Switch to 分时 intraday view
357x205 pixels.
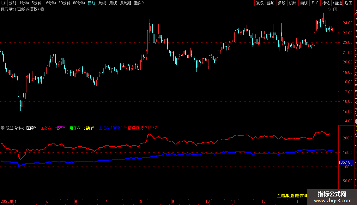point(13,3)
